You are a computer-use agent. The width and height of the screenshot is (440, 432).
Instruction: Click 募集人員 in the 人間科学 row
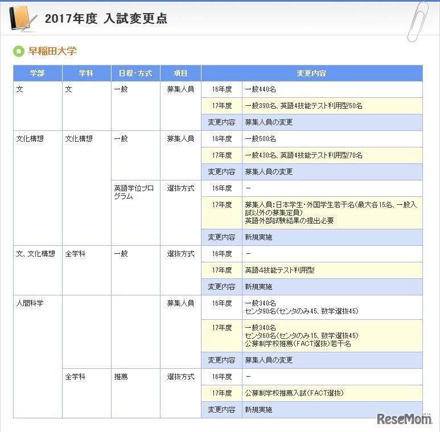(x=180, y=303)
